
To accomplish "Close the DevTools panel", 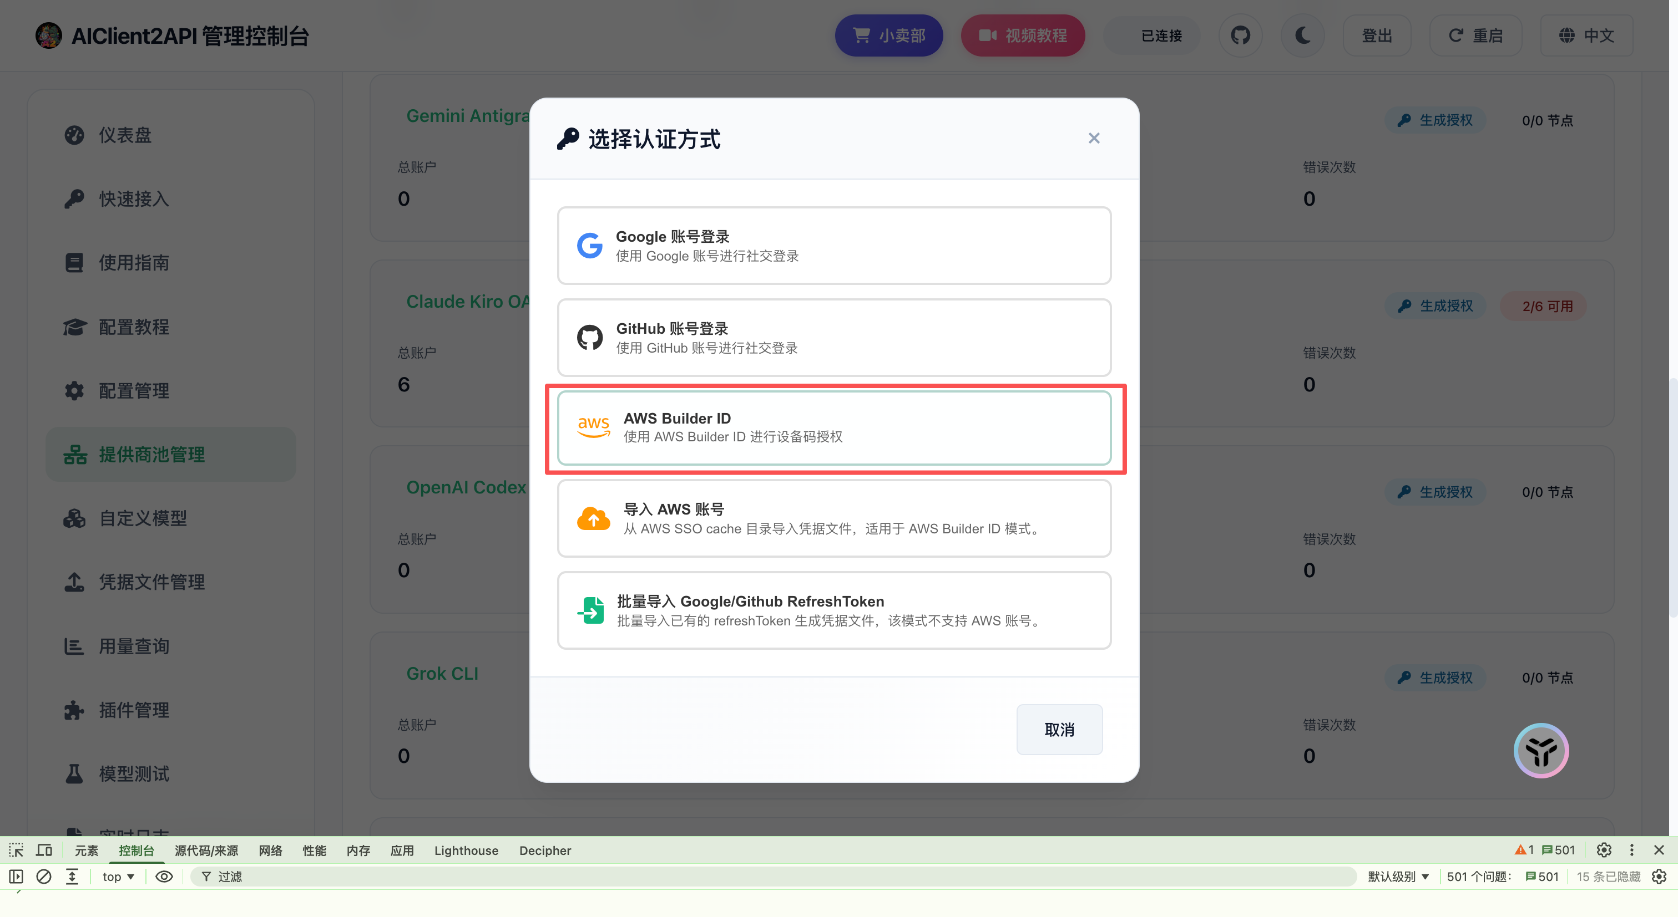I will tap(1659, 850).
